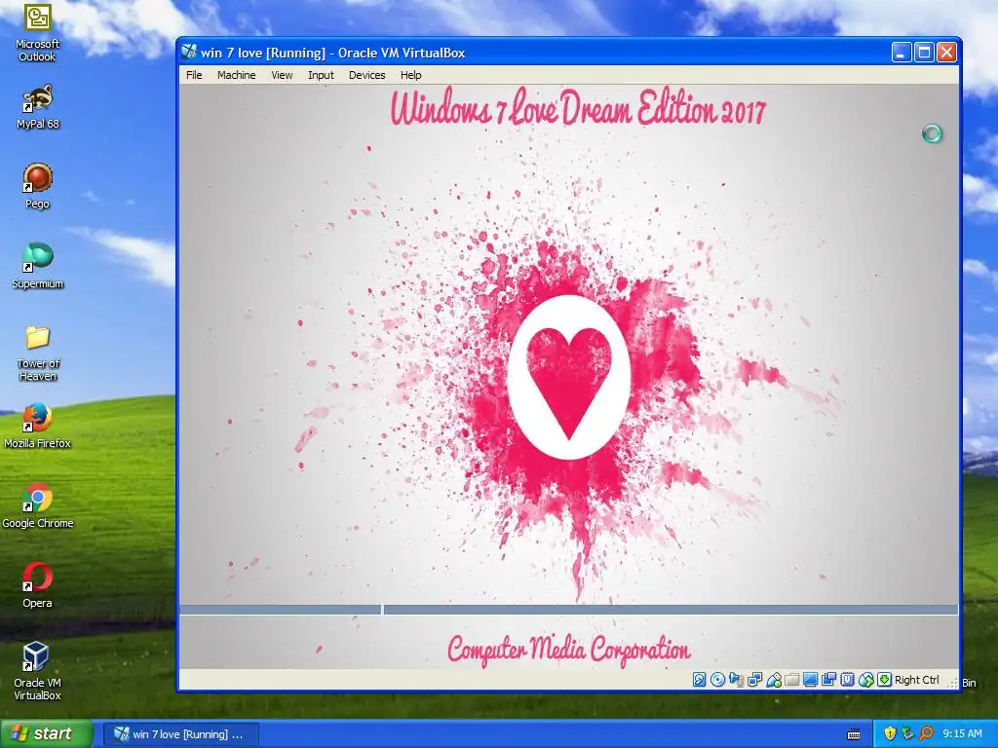This screenshot has height=748, width=998.
Task: Select the Supermium desktop shortcut
Action: pos(38,267)
